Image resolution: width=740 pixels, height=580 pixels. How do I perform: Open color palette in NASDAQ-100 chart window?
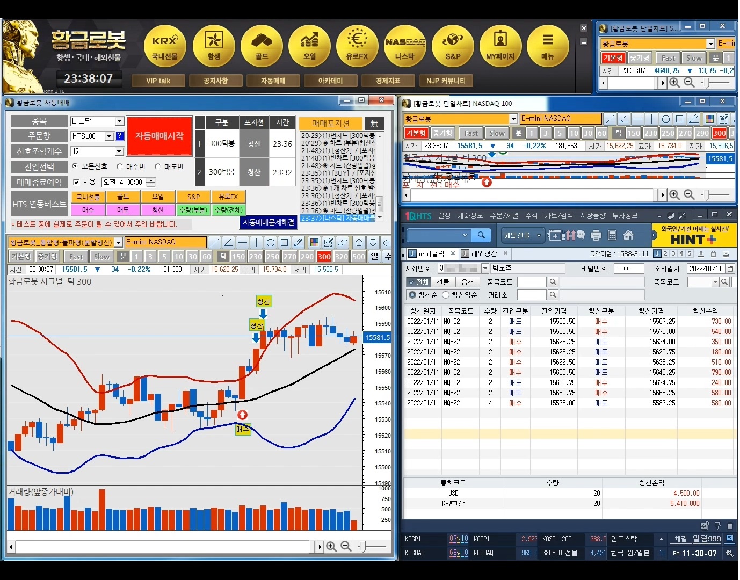[x=709, y=119]
